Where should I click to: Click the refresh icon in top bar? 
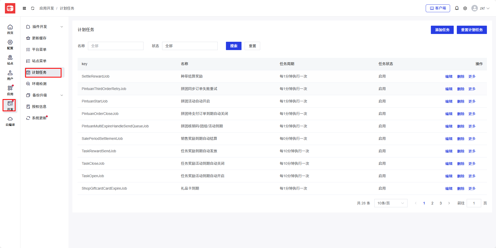pos(33,8)
